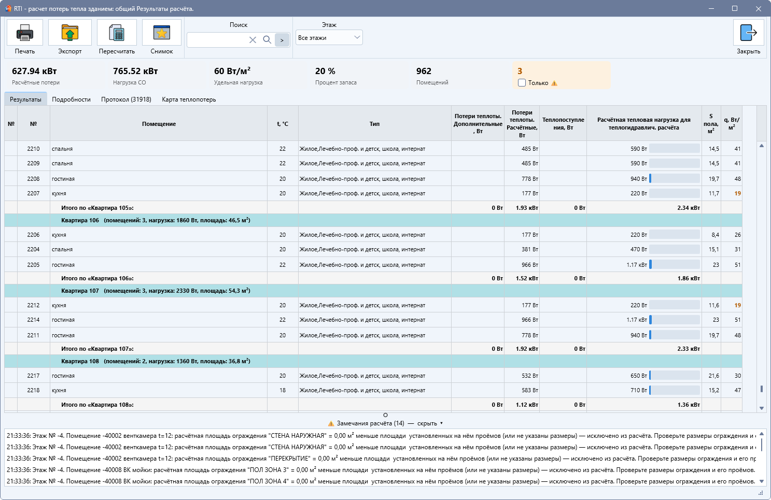The height and width of the screenshot is (500, 771).
Task: Click the Пересчитать calculator icon
Action: [117, 33]
